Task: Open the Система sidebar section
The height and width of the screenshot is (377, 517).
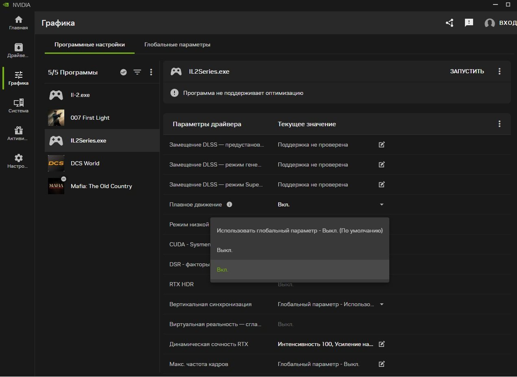Action: coord(18,106)
